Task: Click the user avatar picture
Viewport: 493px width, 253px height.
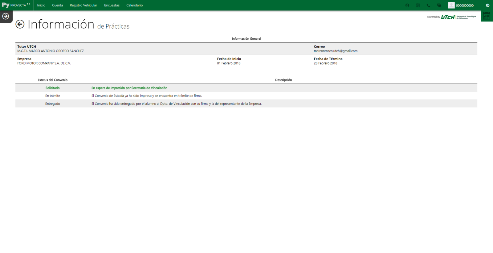Action: coord(451,5)
